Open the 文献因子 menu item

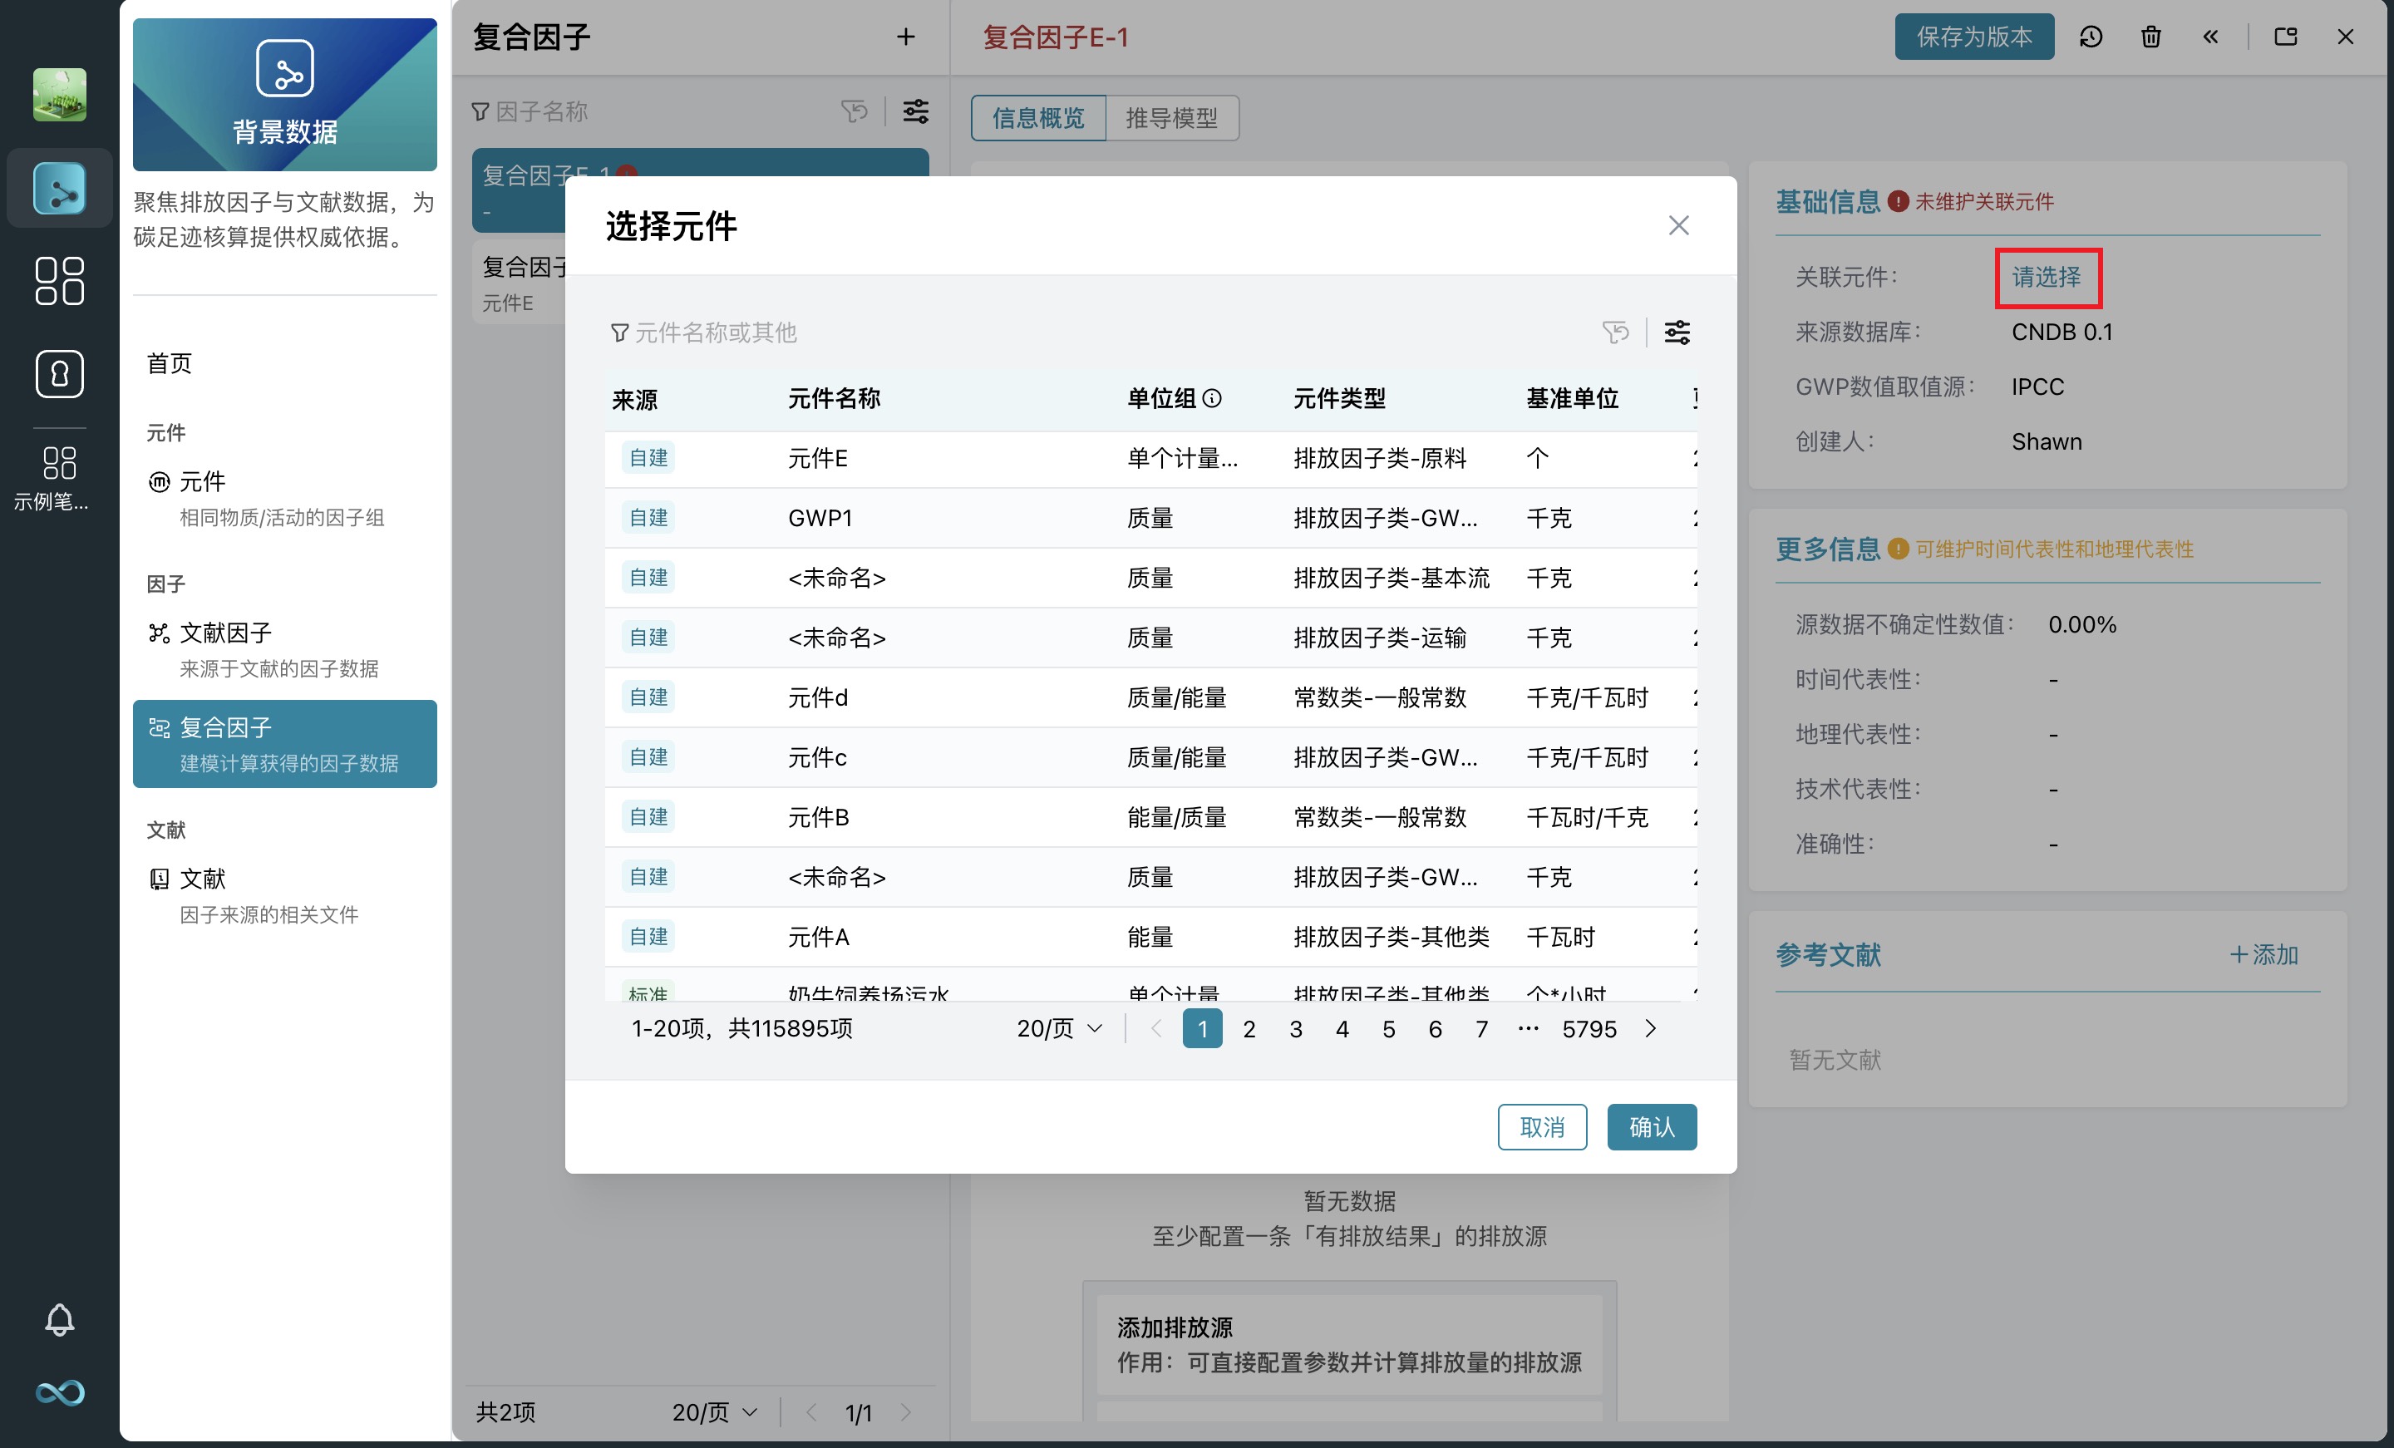tap(225, 633)
